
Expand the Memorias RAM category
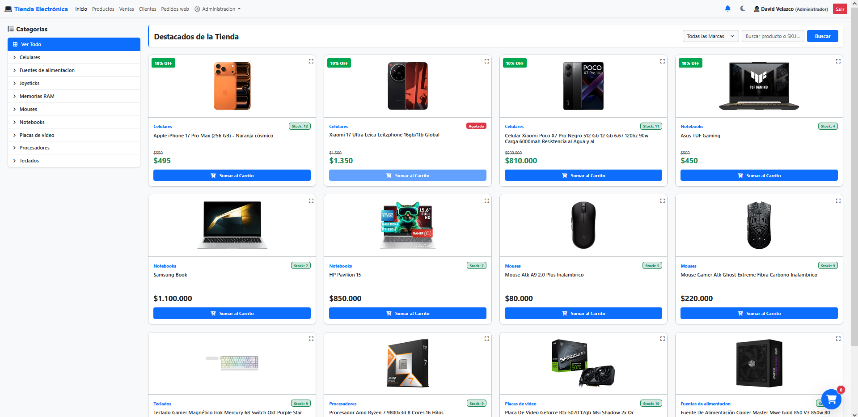pyautogui.click(x=74, y=96)
